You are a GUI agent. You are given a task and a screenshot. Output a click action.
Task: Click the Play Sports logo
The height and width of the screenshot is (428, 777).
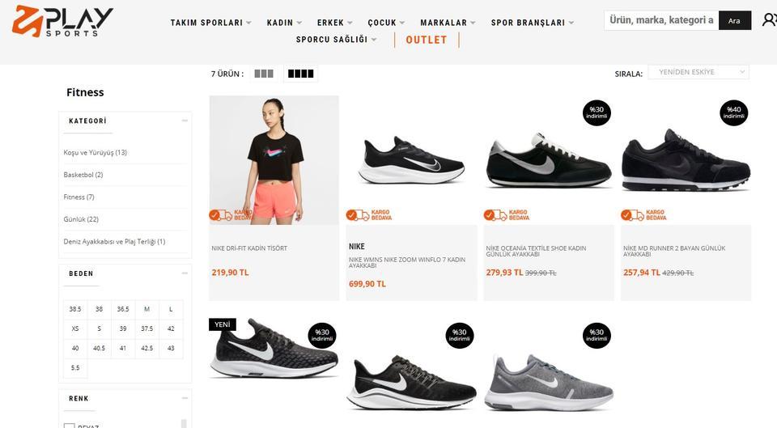62,21
